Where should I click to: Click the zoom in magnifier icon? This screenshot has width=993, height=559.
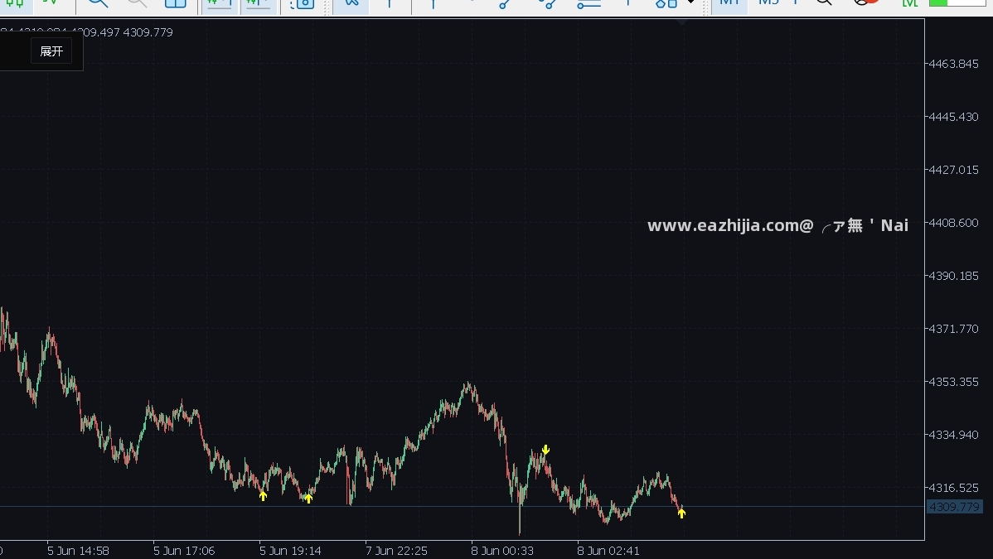pyautogui.click(x=98, y=3)
